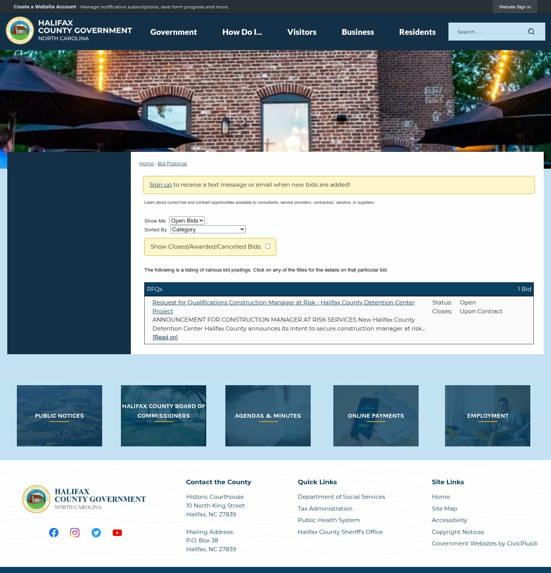This screenshot has width=551, height=573.
Task: Click the 'Upon Contract' closes value
Action: coord(481,311)
